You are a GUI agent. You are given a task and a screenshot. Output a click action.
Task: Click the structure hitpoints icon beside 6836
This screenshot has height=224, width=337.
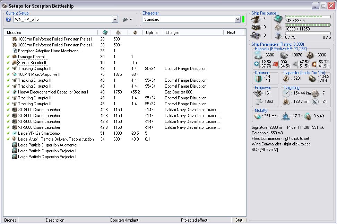[310, 55]
